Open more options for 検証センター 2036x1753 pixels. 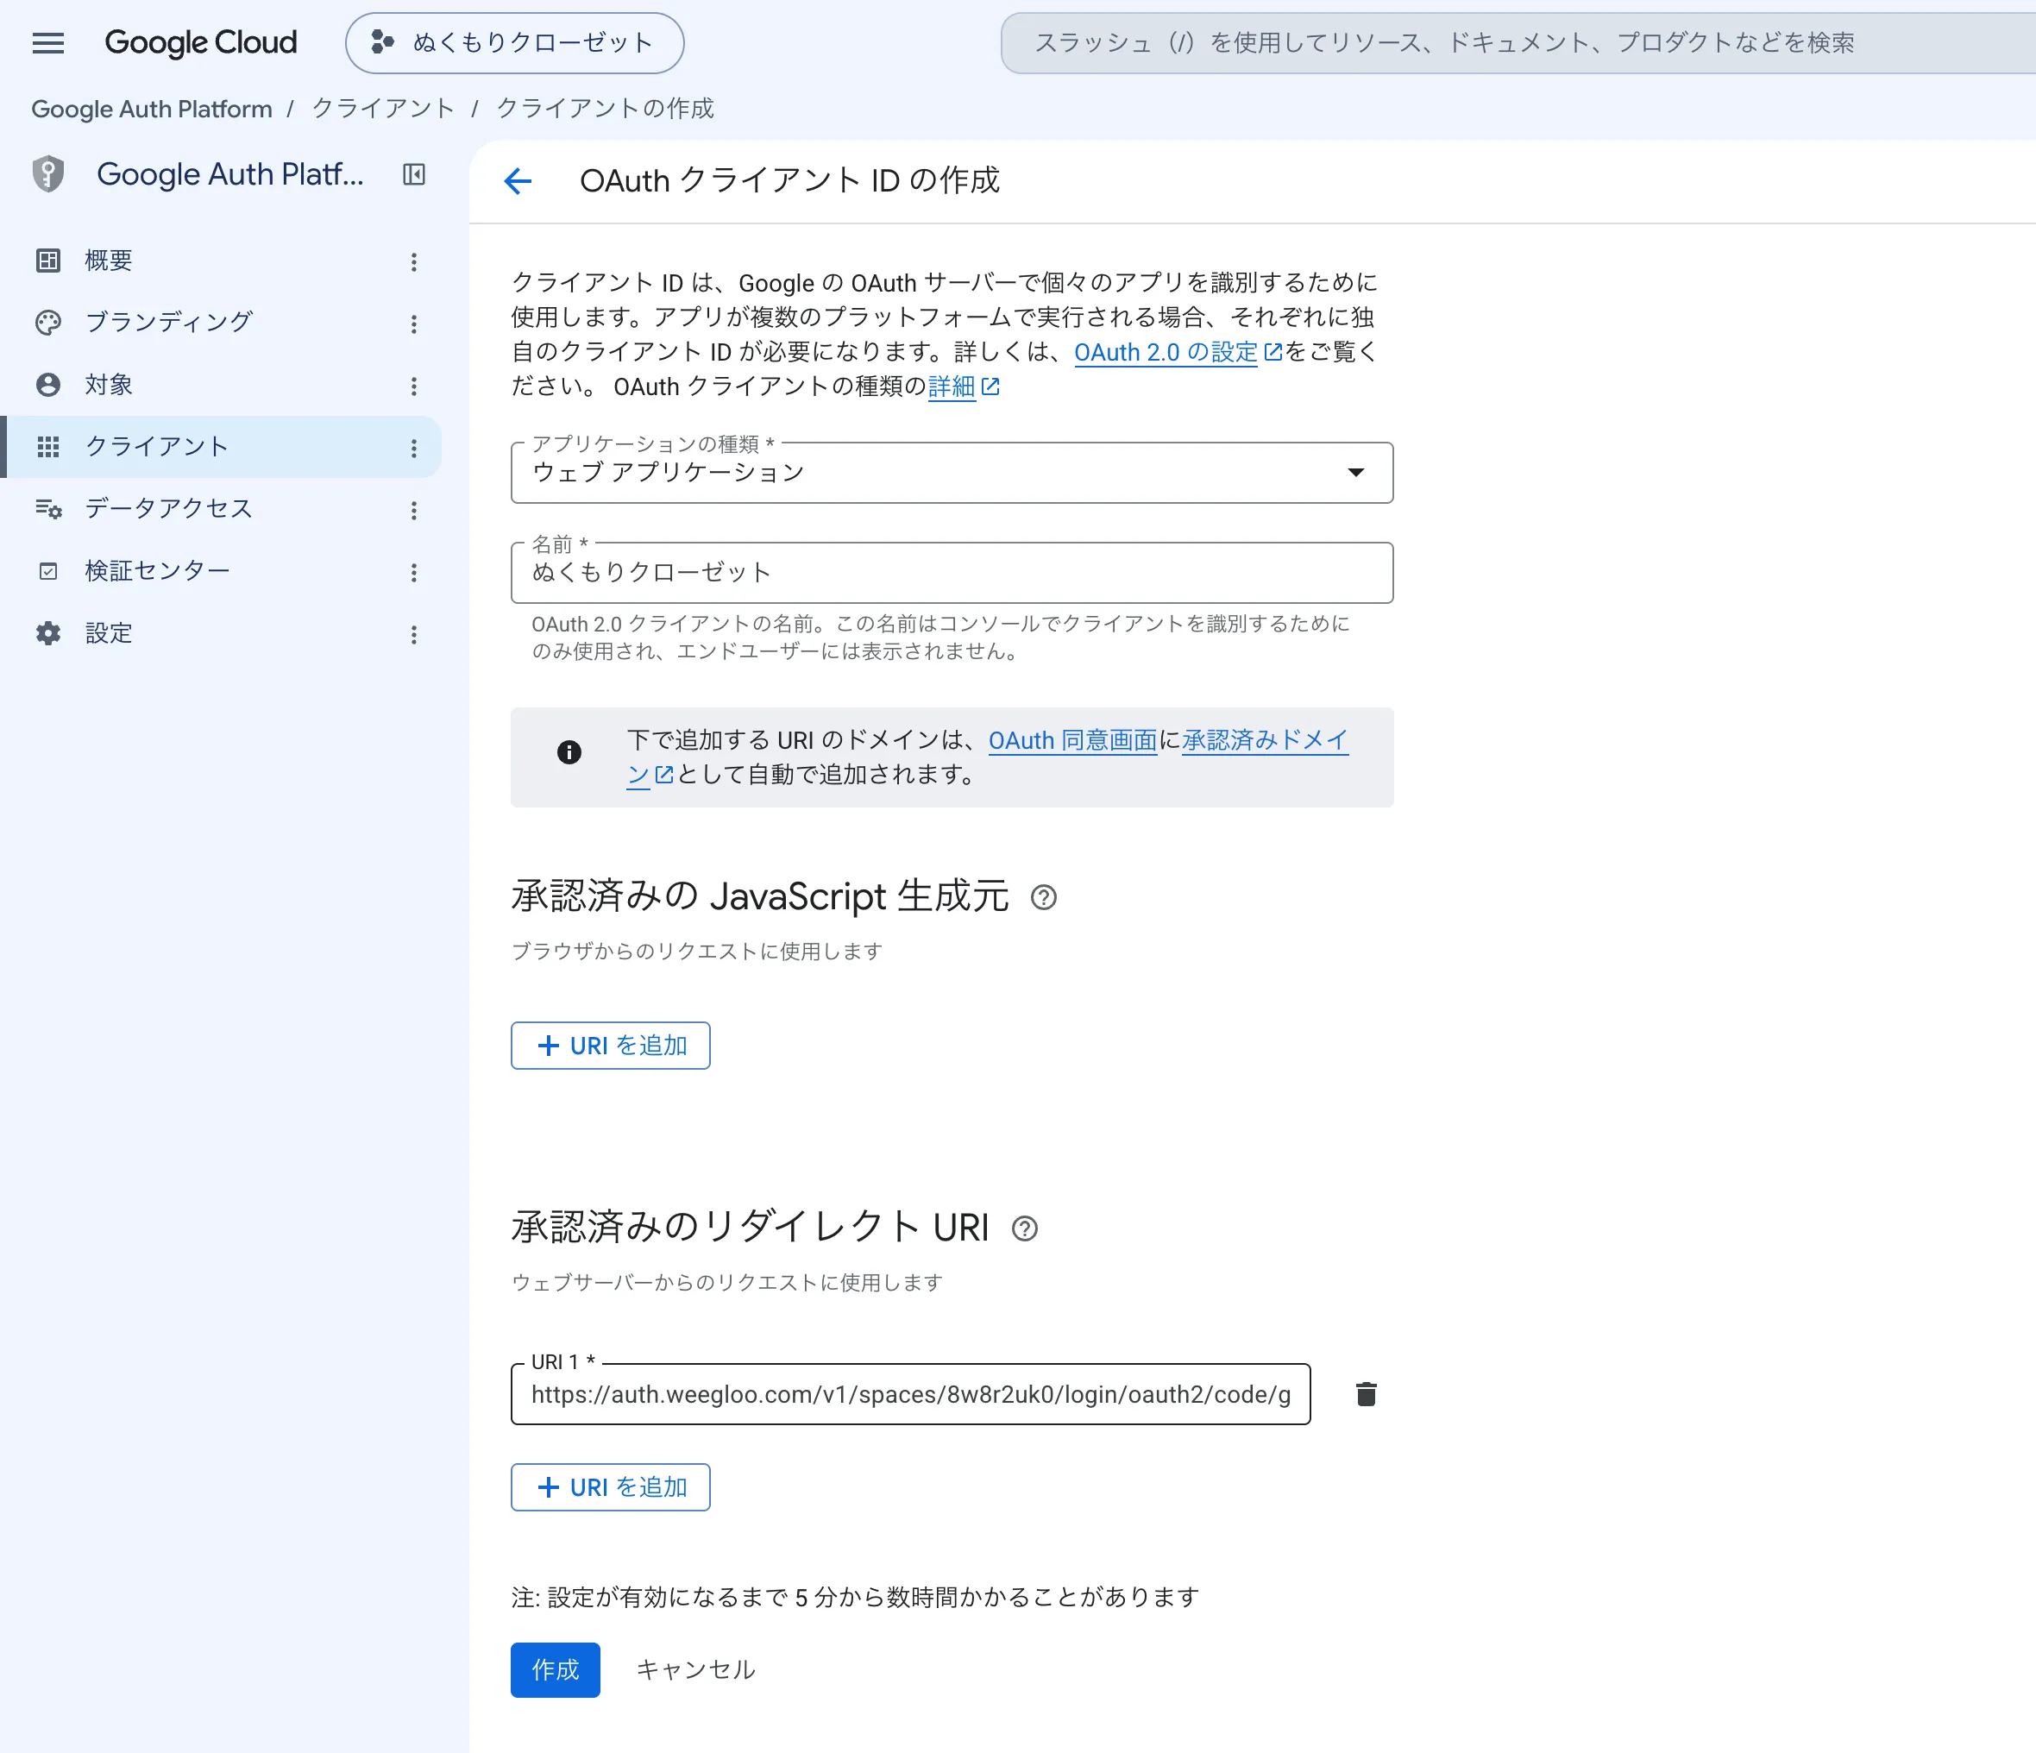point(414,573)
